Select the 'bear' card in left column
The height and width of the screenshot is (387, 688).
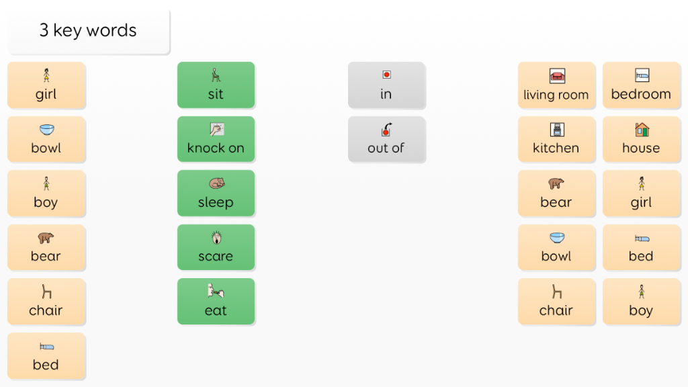tap(46, 247)
